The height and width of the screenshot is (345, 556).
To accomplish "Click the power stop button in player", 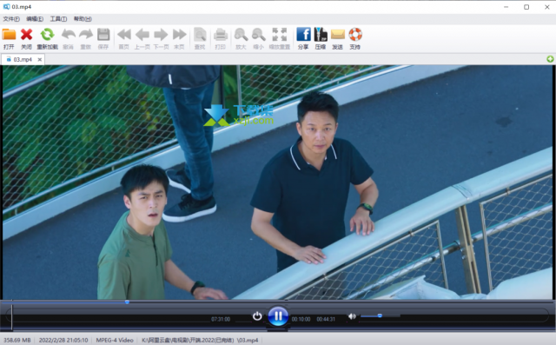I will pyautogui.click(x=257, y=315).
